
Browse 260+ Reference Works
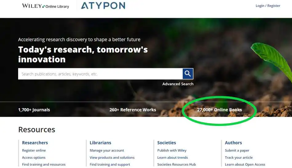[133, 110]
